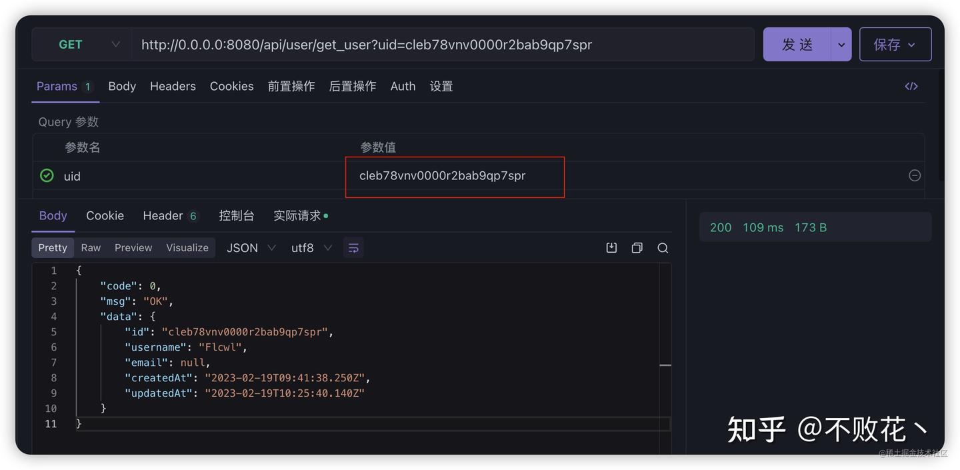Open the 设置 settings tab
The image size is (960, 470).
pos(441,87)
